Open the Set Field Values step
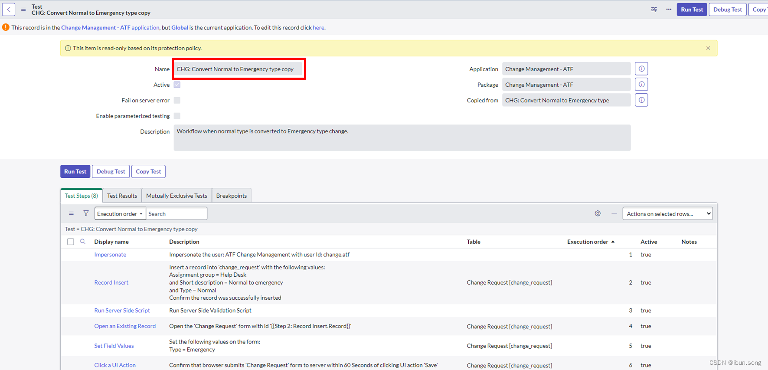 click(114, 346)
